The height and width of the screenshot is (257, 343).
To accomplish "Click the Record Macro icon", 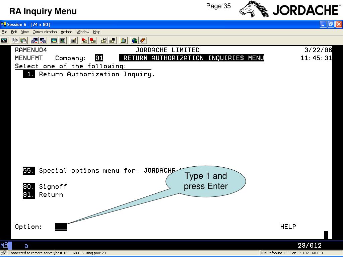I will pyautogui.click(x=84, y=40).
